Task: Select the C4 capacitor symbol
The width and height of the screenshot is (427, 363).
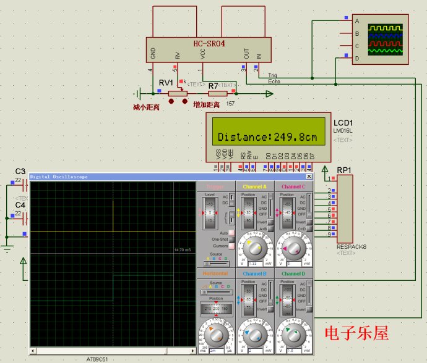Action: pyautogui.click(x=25, y=219)
